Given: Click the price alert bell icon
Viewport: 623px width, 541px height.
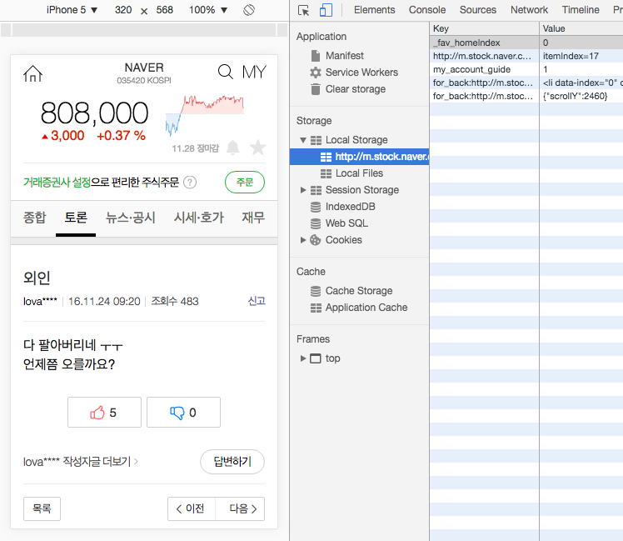Looking at the screenshot, I should pos(233,148).
